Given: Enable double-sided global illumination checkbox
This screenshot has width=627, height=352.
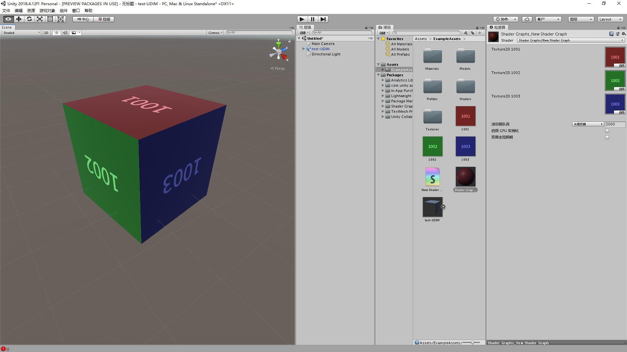Looking at the screenshot, I should click(607, 137).
